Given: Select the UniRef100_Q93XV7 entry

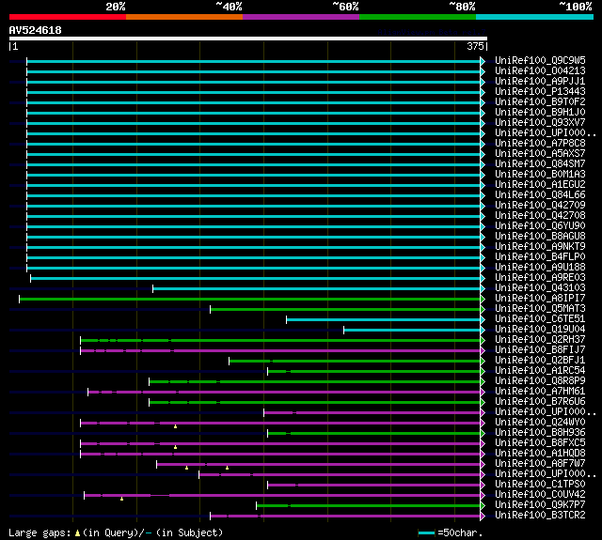Looking at the screenshot, I should point(540,123).
